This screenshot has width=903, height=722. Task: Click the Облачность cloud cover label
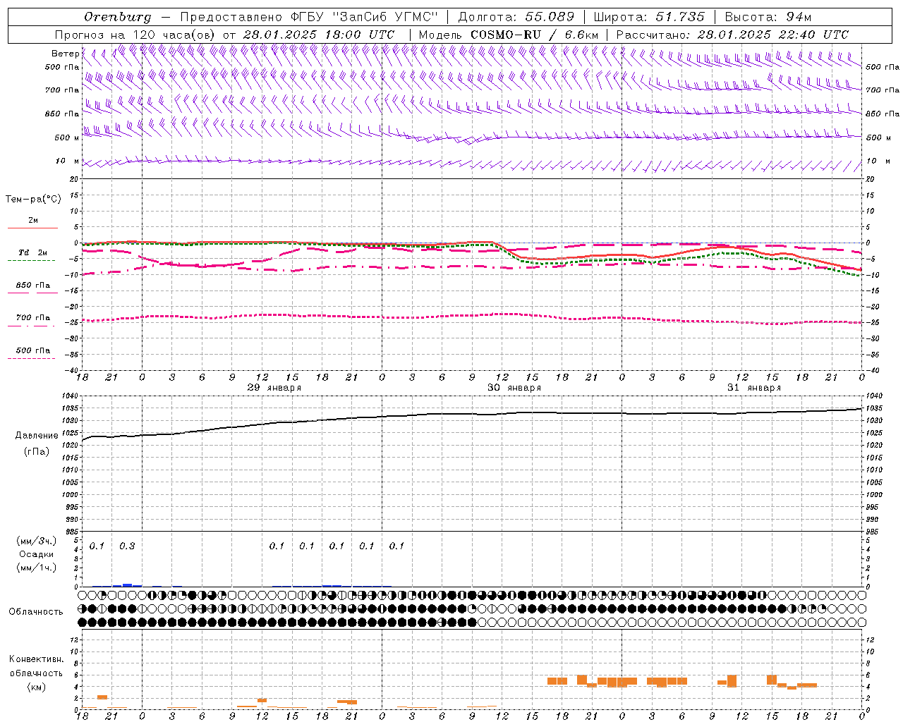(x=36, y=612)
